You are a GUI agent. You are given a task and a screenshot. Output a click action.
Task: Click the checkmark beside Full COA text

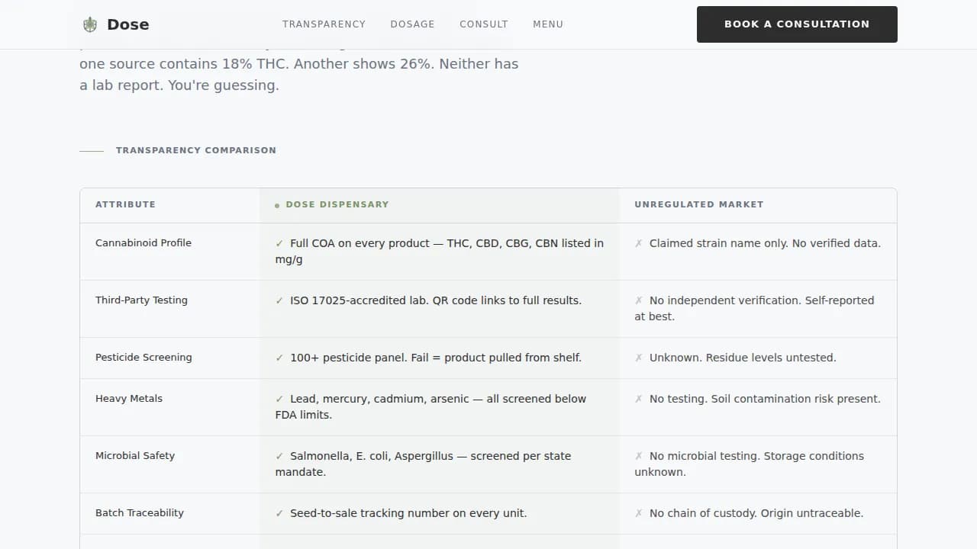(279, 243)
